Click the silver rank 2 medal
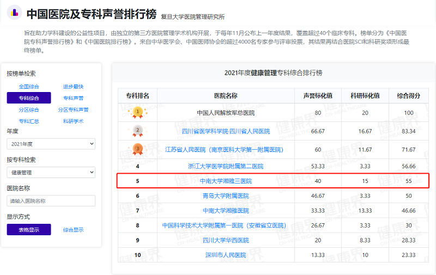This screenshot has height=275, width=436. click(x=137, y=131)
